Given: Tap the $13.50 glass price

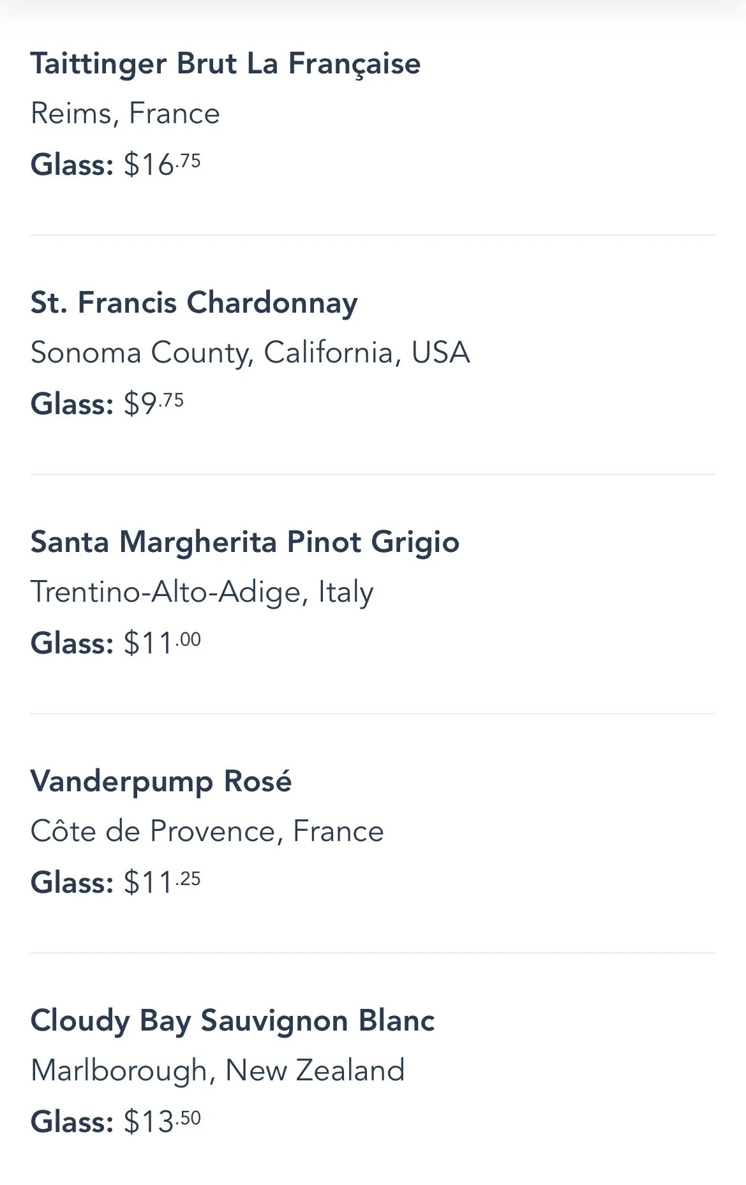Looking at the screenshot, I should (x=162, y=1121).
